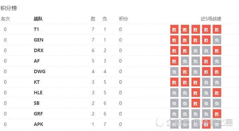
Task: Open the GEN team entry
Action: pyautogui.click(x=39, y=40)
